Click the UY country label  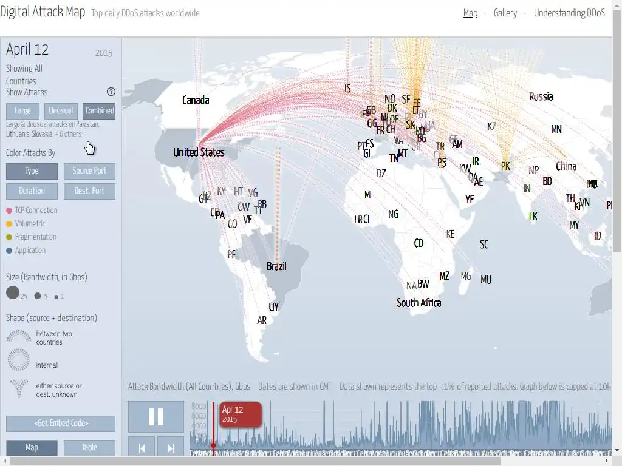pyautogui.click(x=274, y=307)
